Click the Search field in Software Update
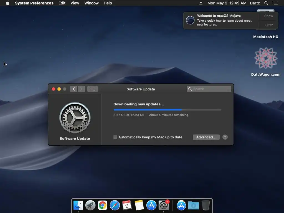The height and width of the screenshot is (213, 284). pos(209,89)
